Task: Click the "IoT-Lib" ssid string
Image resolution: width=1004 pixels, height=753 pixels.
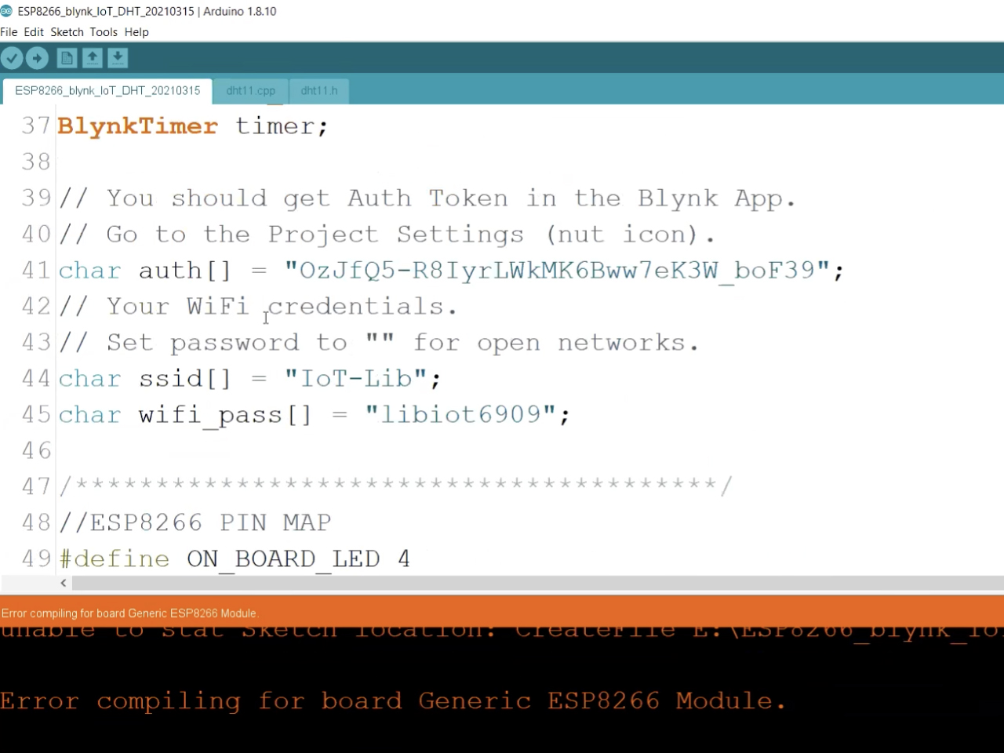Action: pyautogui.click(x=355, y=379)
